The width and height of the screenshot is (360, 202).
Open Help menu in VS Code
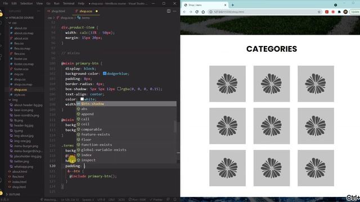[x=81, y=3]
